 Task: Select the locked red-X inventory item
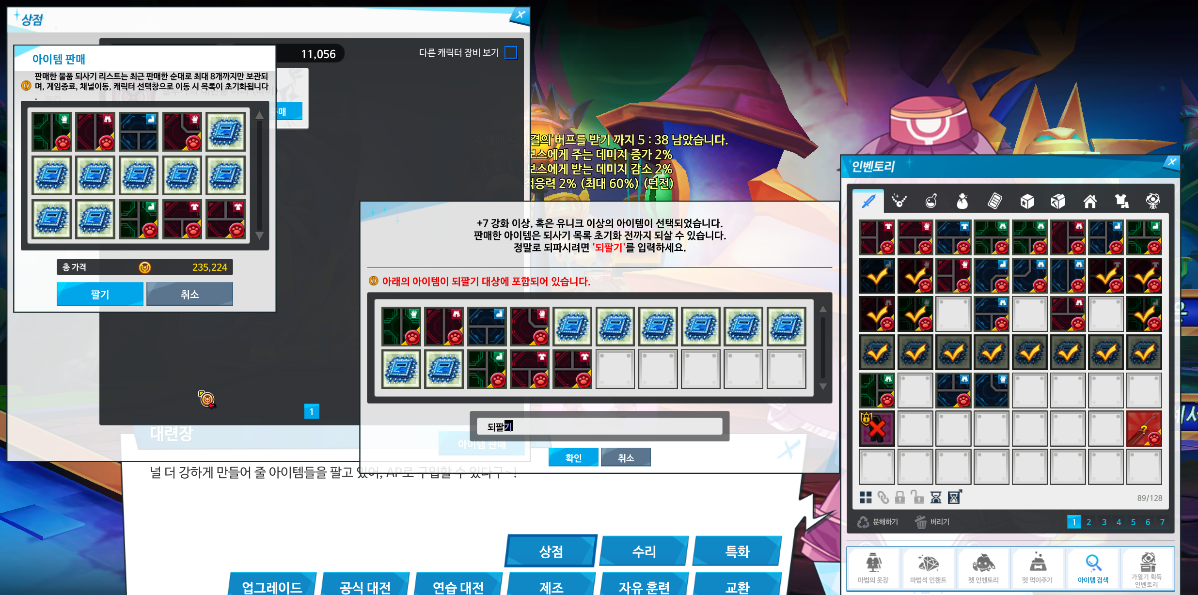(877, 428)
